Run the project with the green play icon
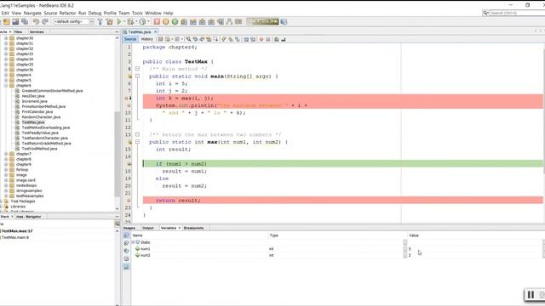This screenshot has height=306, width=545. coord(119,21)
